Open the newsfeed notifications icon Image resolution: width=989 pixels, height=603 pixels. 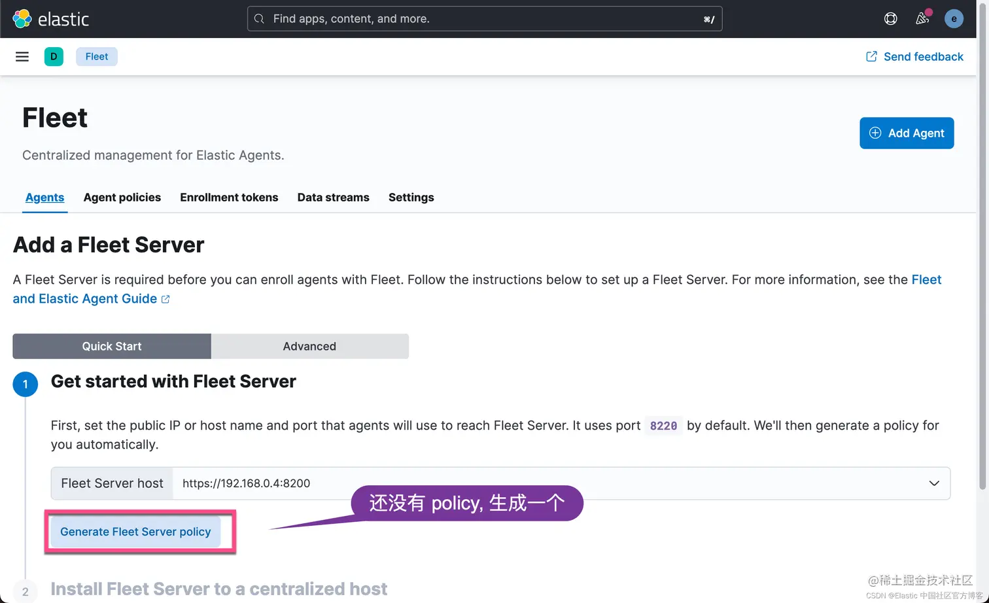click(x=922, y=18)
